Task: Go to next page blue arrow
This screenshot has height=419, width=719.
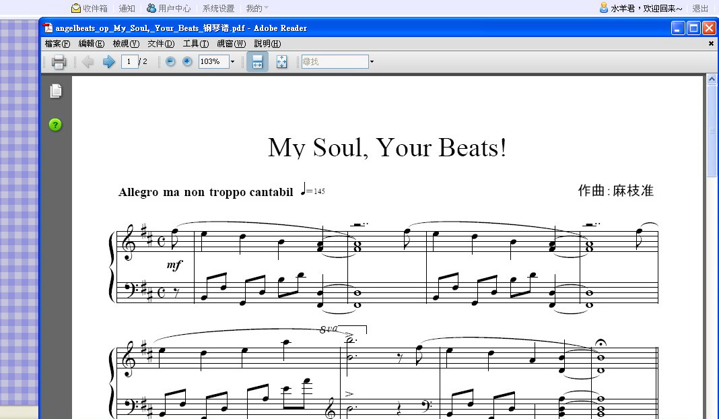Action: click(108, 61)
